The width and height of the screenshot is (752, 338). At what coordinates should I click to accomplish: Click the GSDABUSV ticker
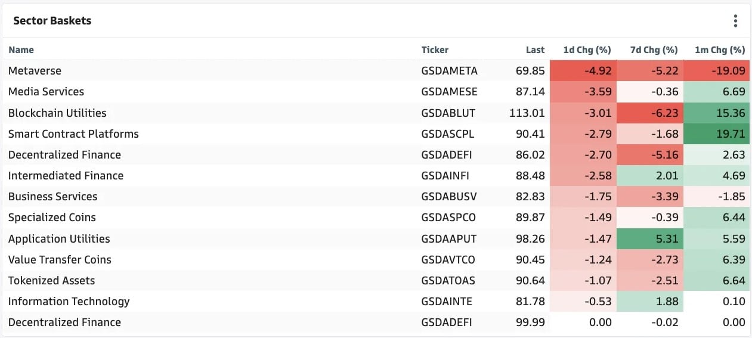[449, 197]
